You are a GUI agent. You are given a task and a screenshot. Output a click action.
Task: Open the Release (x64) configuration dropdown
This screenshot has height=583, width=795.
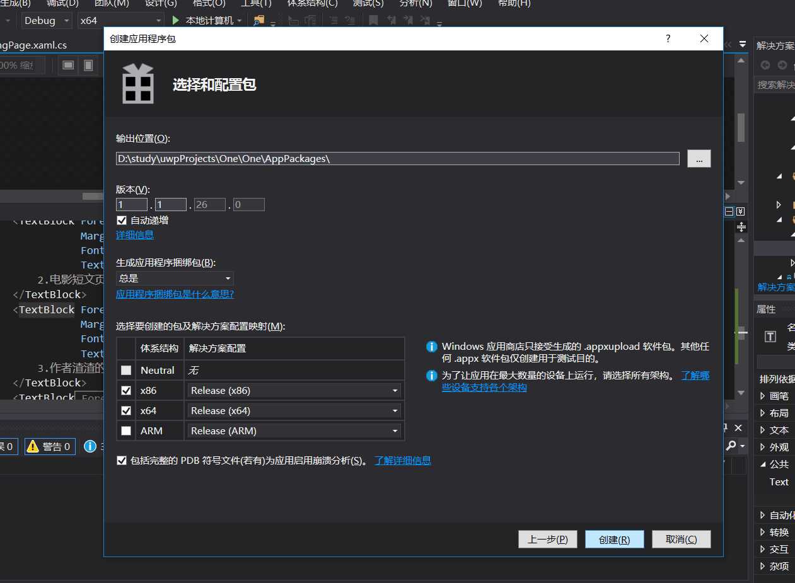click(294, 411)
